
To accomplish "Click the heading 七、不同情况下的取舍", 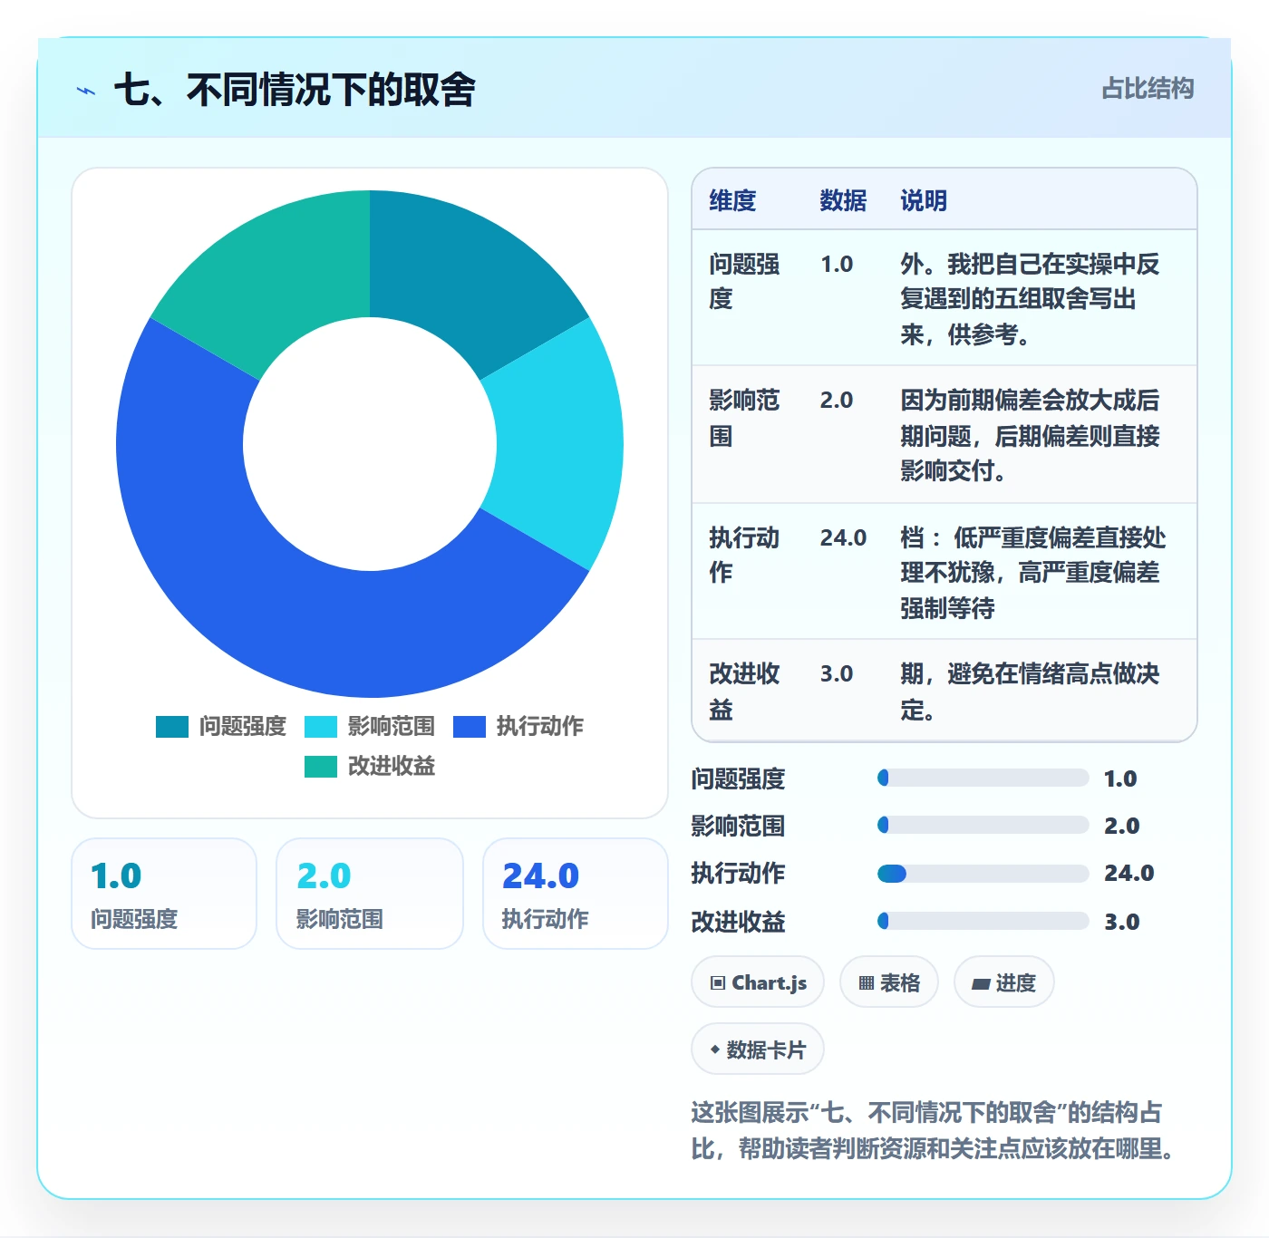I will point(295,90).
